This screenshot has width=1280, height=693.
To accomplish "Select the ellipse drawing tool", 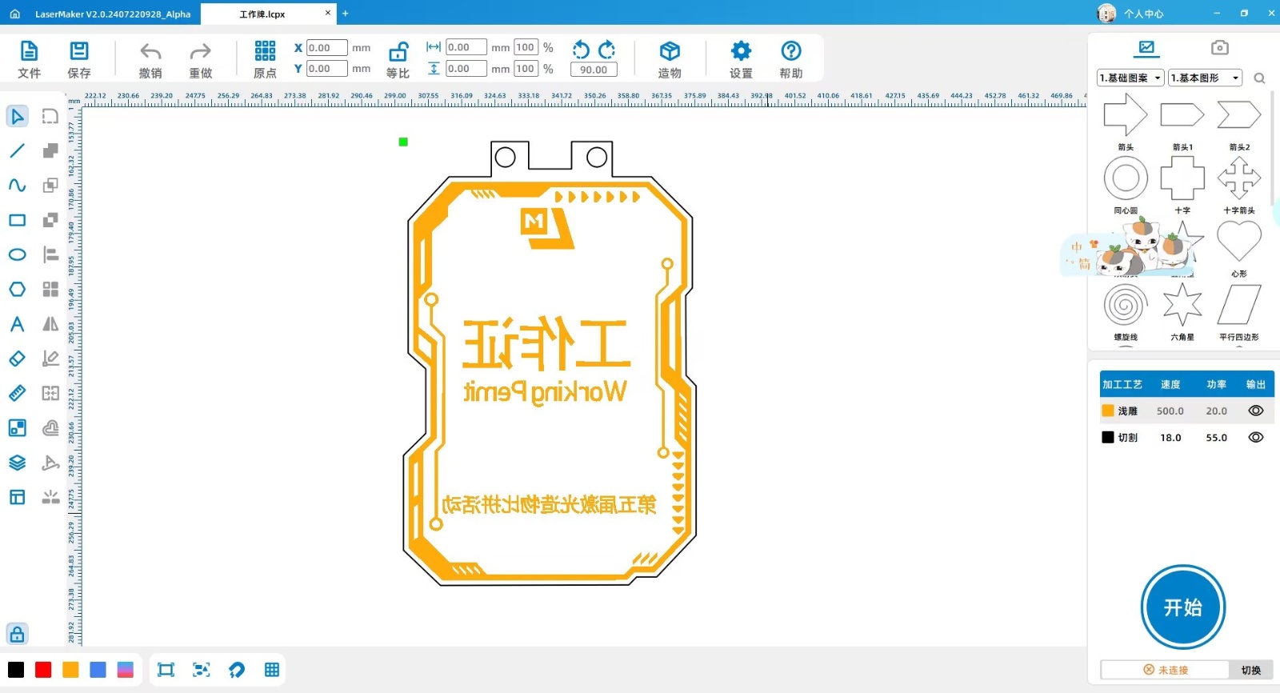I will (x=17, y=254).
